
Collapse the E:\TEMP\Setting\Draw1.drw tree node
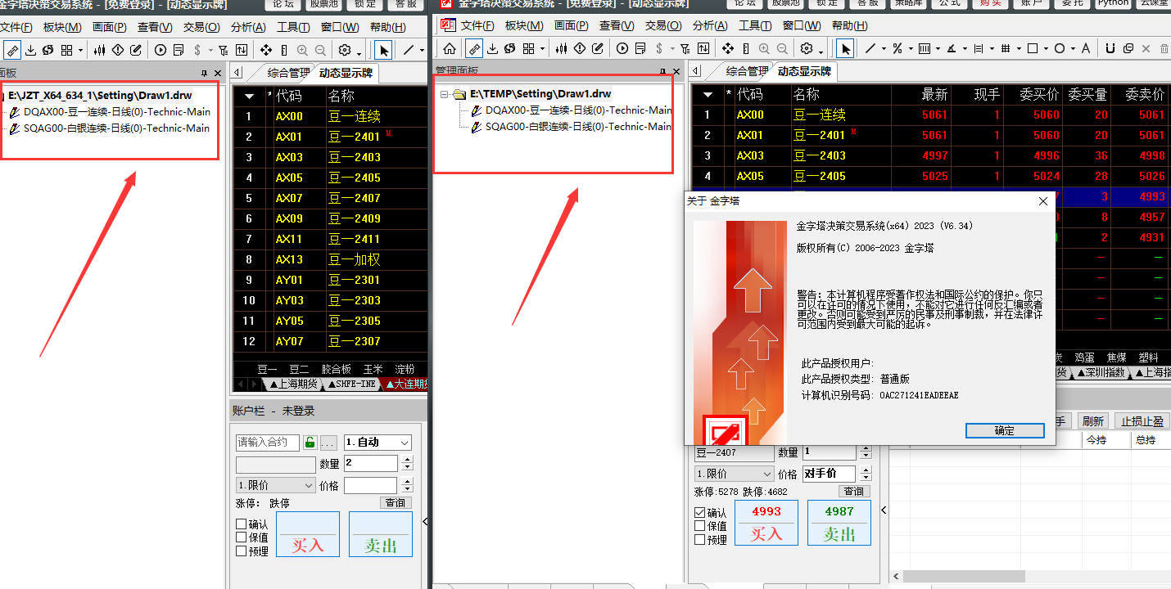(445, 94)
